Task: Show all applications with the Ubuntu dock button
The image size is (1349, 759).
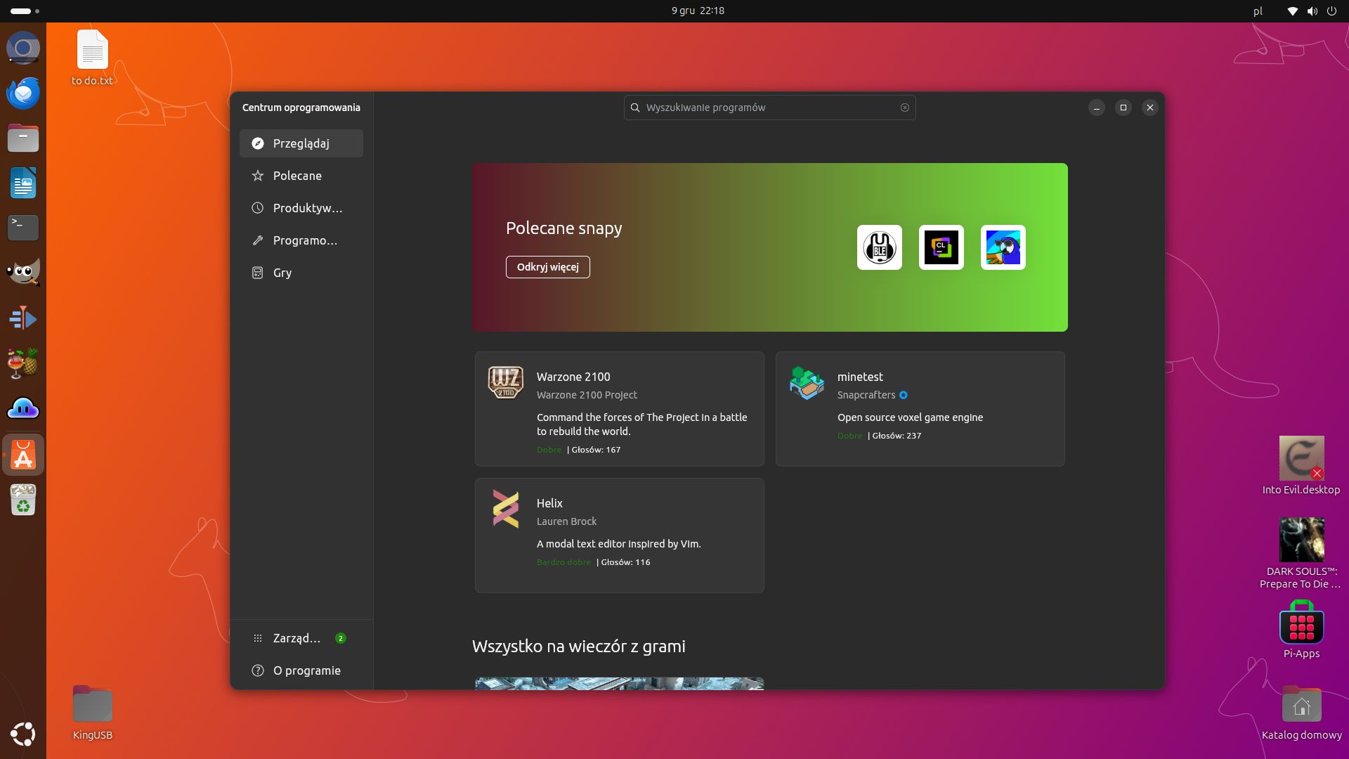Action: click(23, 734)
